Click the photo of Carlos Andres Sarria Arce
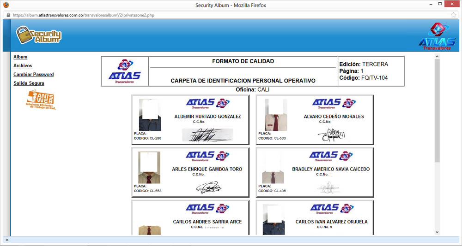This screenshot has height=246, width=462. click(150, 230)
